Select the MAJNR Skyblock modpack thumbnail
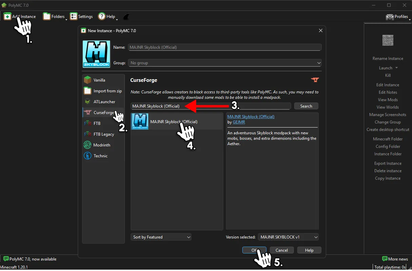The height and width of the screenshot is (271, 412). (x=140, y=121)
